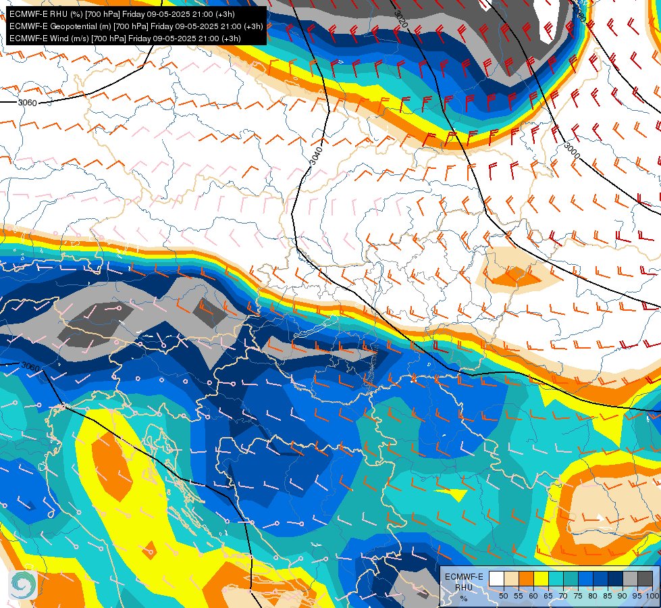
Task: Click the legend tick value 80
Action: [593, 596]
